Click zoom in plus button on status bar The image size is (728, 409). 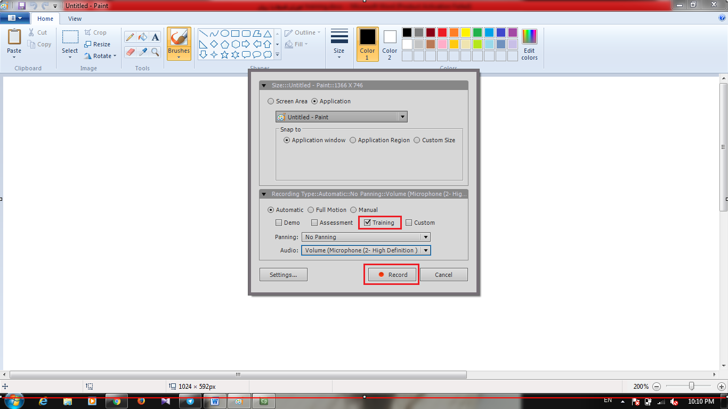[722, 386]
